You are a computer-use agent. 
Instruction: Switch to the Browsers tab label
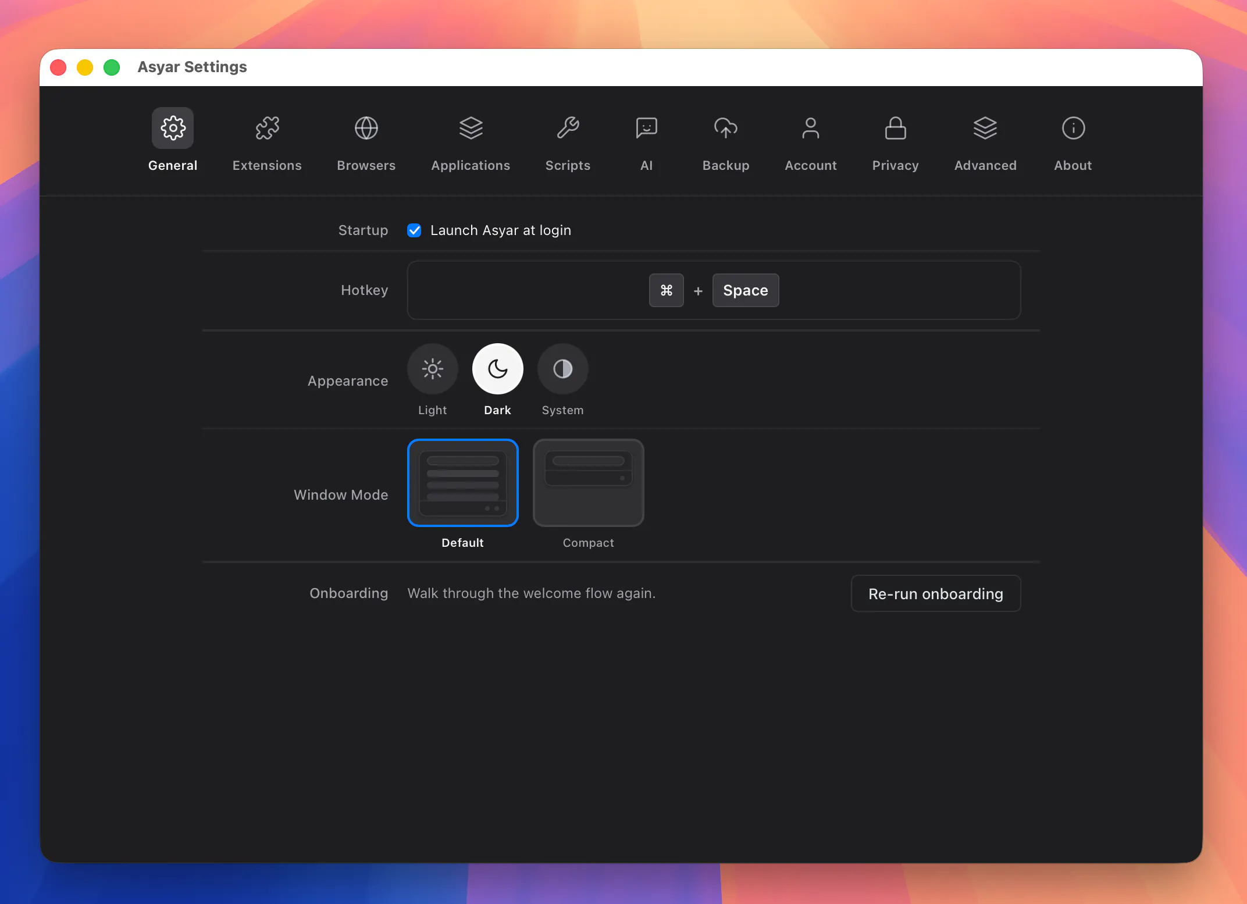pyautogui.click(x=366, y=165)
